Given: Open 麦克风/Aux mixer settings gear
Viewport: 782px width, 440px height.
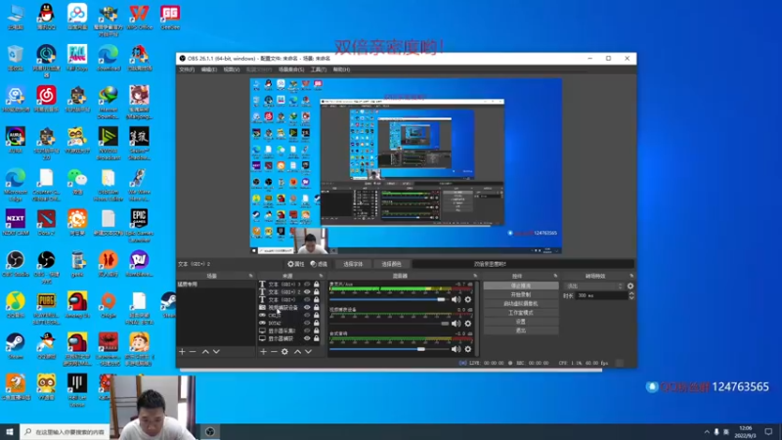Looking at the screenshot, I should [x=468, y=299].
